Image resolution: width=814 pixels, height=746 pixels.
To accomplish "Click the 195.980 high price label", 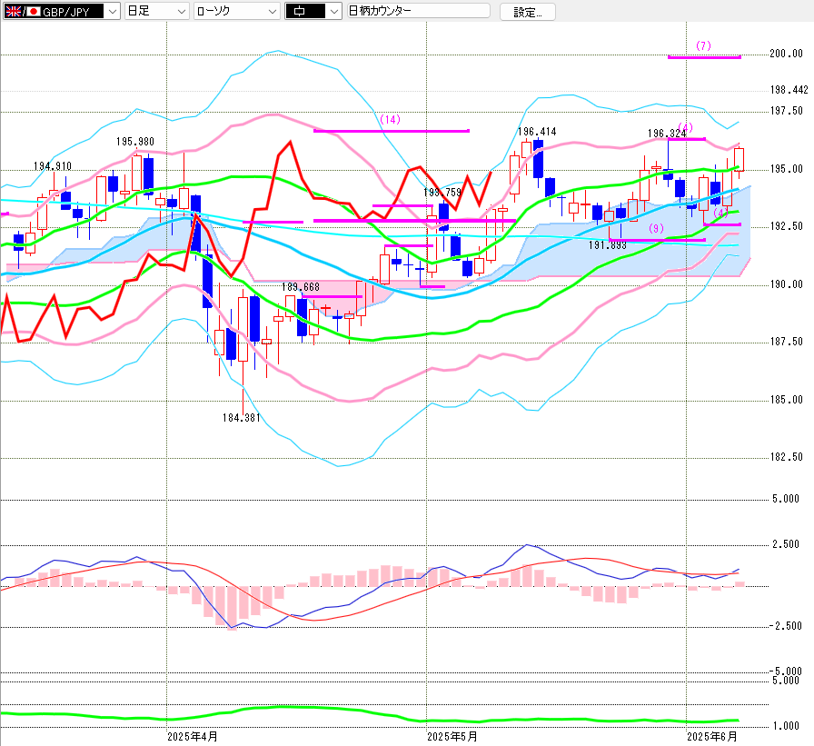I will (135, 141).
